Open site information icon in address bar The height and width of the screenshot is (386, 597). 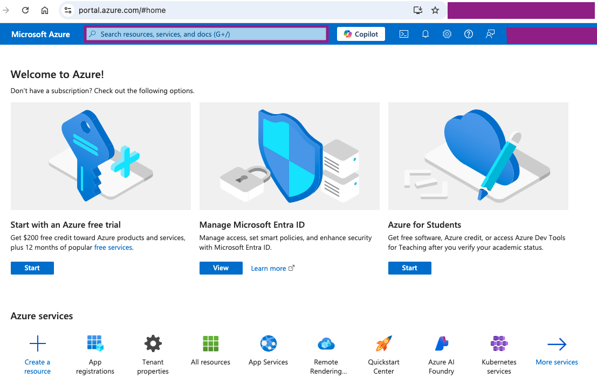68,10
